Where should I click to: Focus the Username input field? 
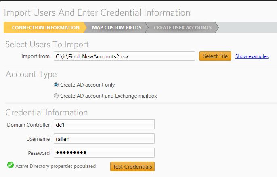pyautogui.click(x=104, y=139)
